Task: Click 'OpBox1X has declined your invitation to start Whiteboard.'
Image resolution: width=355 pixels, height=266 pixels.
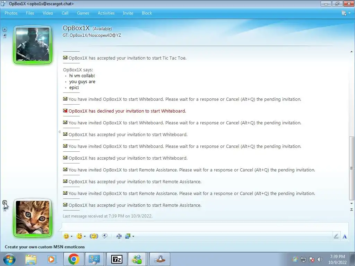Action: (x=127, y=111)
